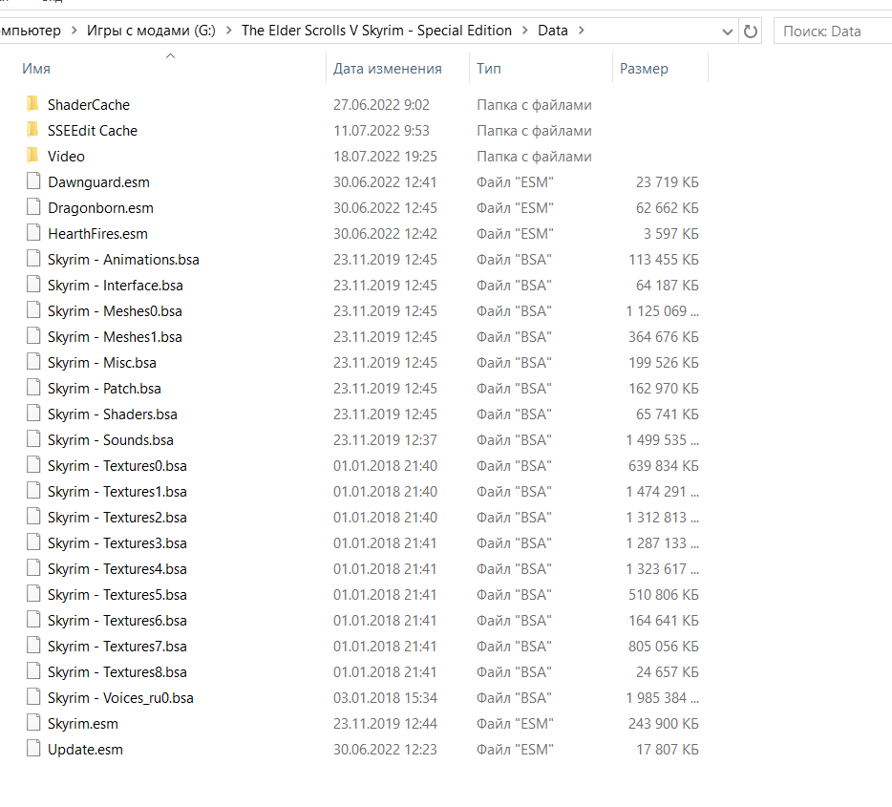Click the ShaderCache folder icon
892x807 pixels.
coord(33,104)
